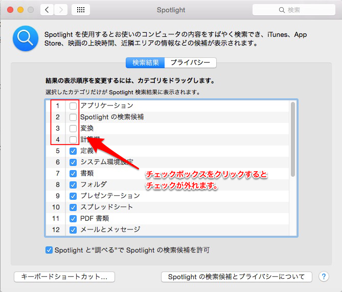Select the スプレッドシート row text
This screenshot has width=342, height=292.
pyautogui.click(x=107, y=207)
